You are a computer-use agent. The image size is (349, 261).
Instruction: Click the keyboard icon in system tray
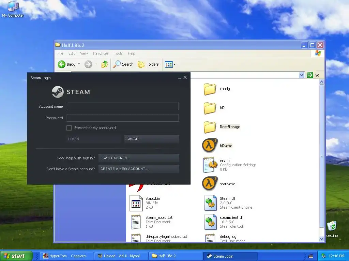point(311,256)
